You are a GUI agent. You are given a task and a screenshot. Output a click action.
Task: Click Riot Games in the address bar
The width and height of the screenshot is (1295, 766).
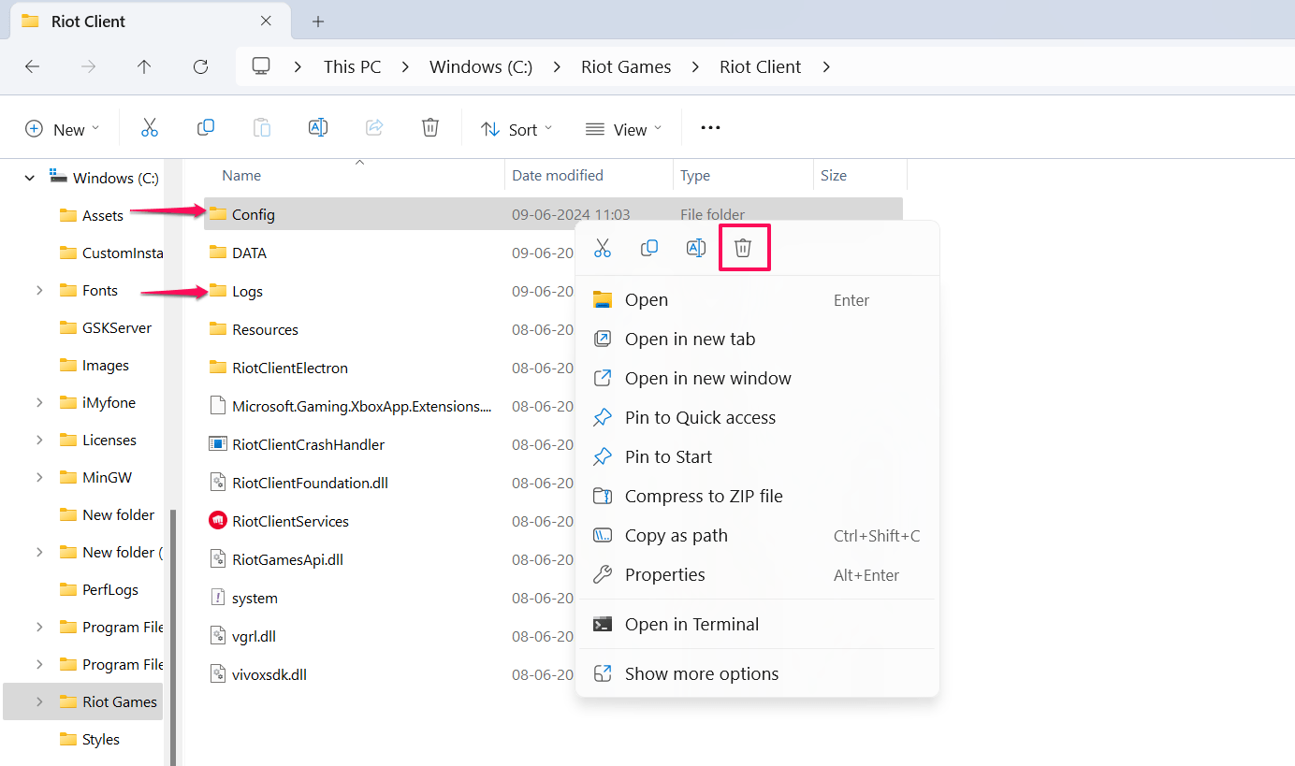pyautogui.click(x=626, y=66)
